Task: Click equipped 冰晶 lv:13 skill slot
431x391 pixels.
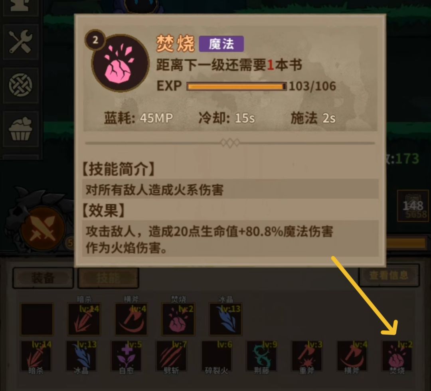Action: coord(225,319)
